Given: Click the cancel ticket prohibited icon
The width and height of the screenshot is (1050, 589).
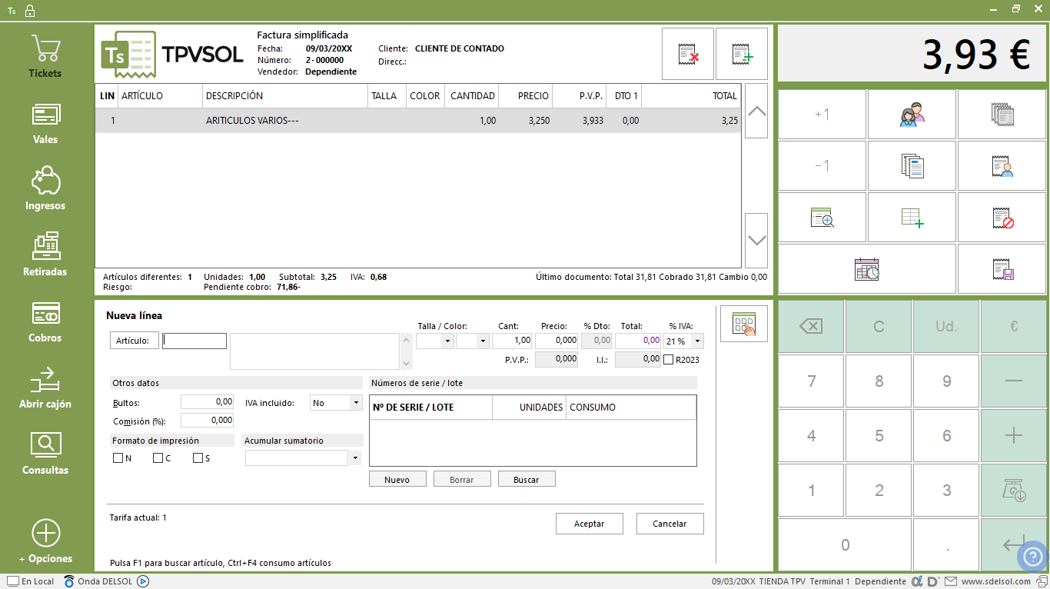Looking at the screenshot, I should coord(1002,218).
